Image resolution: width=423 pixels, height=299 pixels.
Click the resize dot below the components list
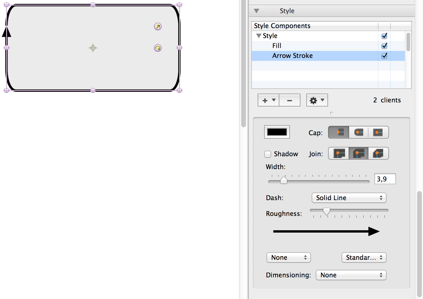[x=332, y=113]
